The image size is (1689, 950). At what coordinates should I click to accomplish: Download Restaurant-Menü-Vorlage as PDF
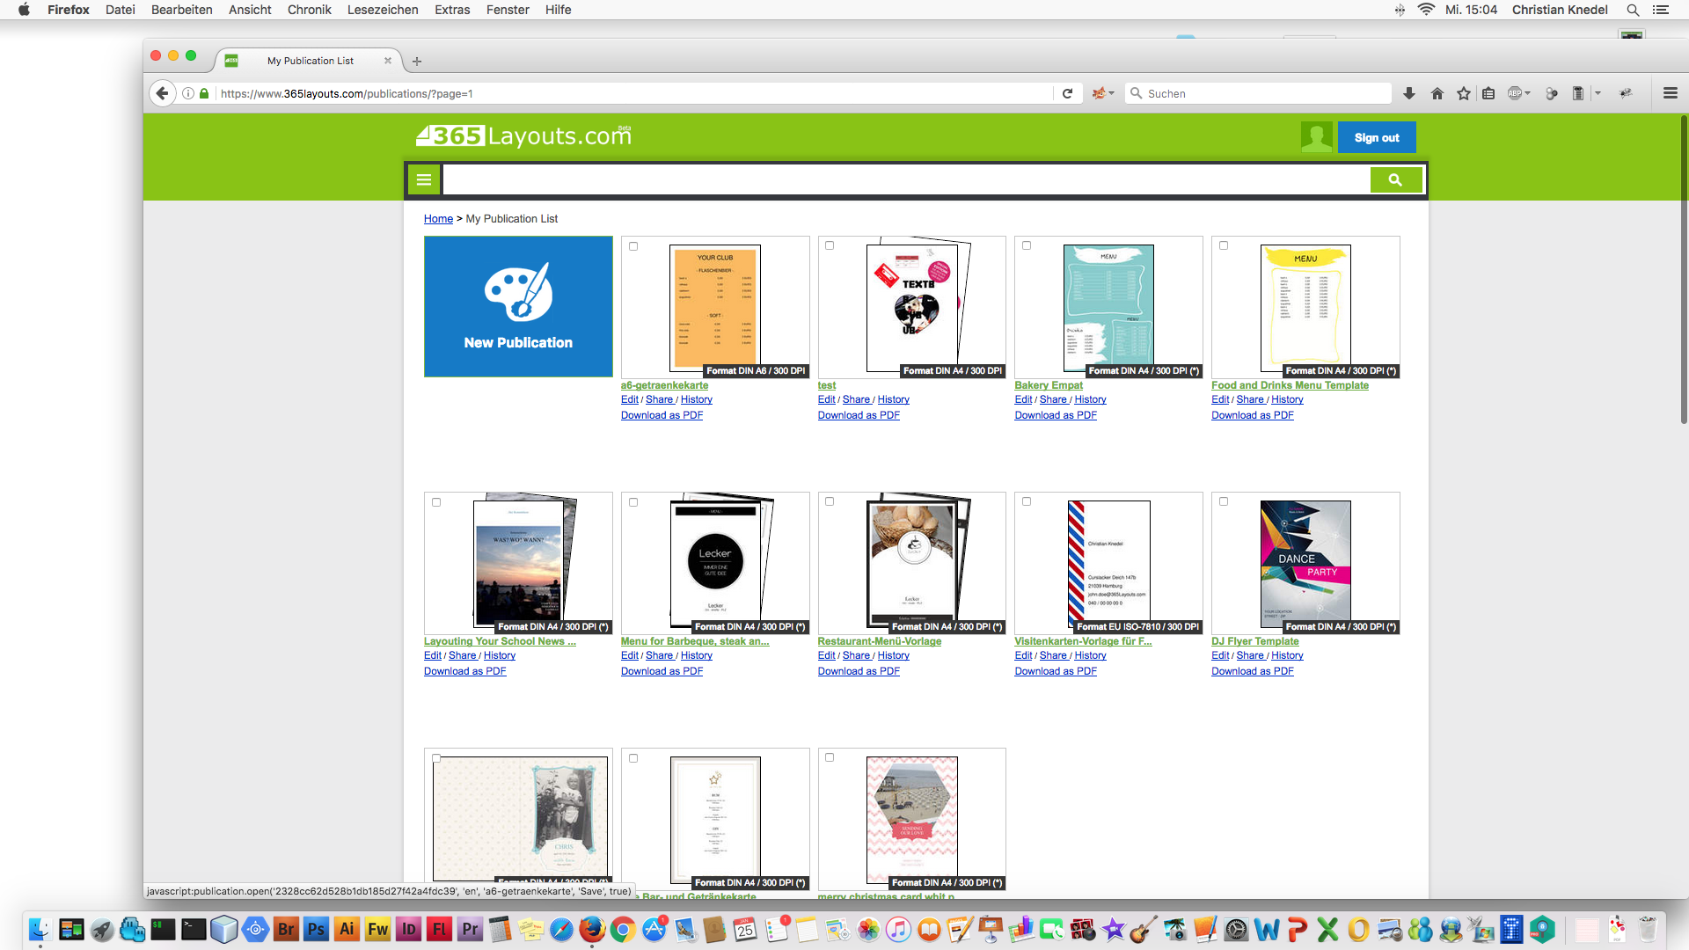click(858, 670)
